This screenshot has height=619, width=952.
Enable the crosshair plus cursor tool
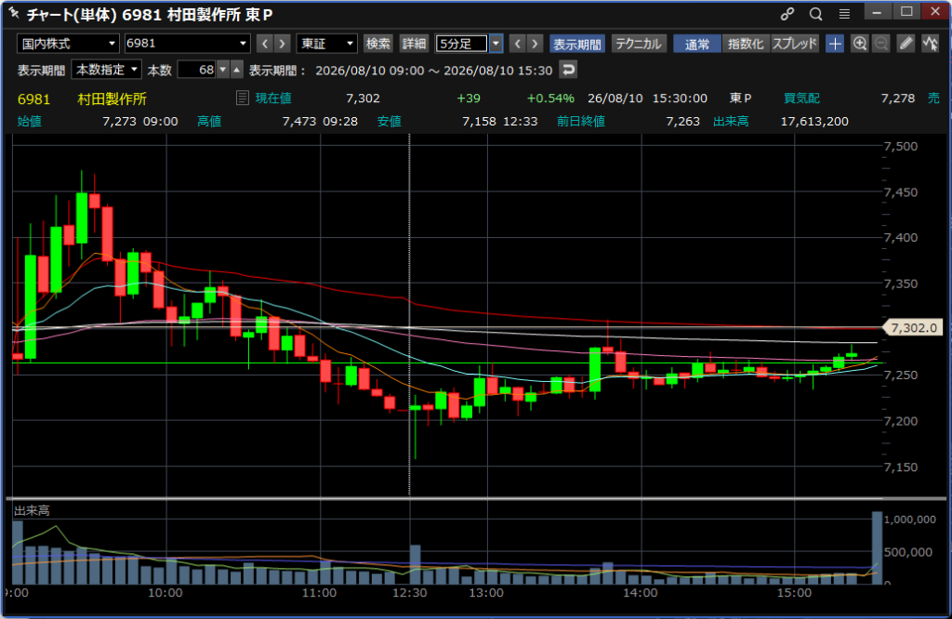pos(836,44)
